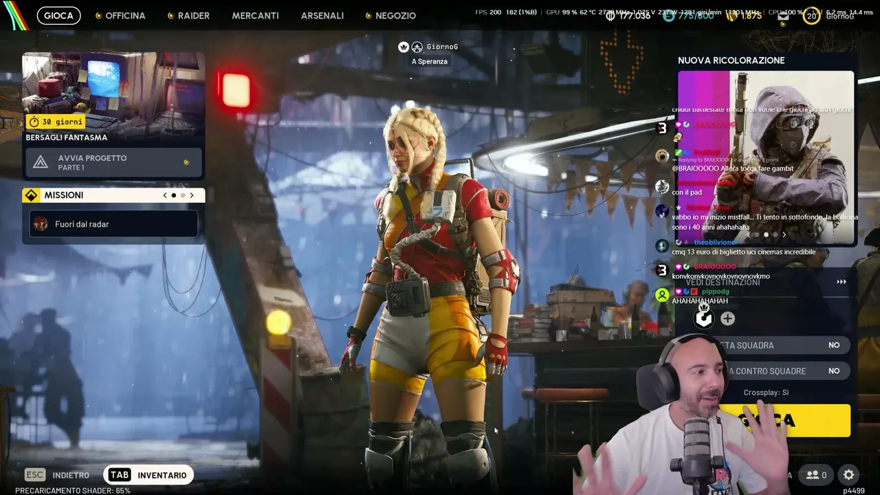
Task: Click the triangle icon on Avvia Progetto
Action: coord(41,162)
